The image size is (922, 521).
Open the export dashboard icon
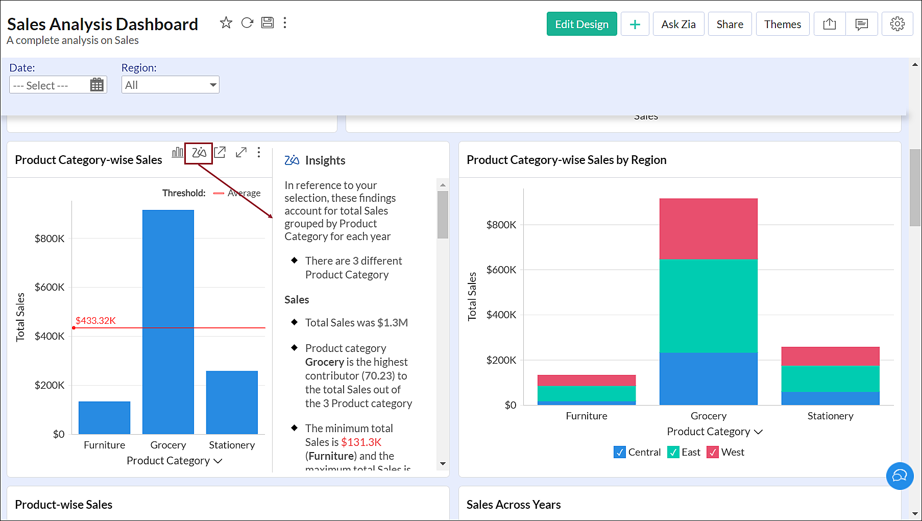click(x=830, y=24)
